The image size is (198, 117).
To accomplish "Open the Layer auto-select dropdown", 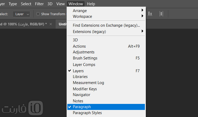I will point(22,14).
